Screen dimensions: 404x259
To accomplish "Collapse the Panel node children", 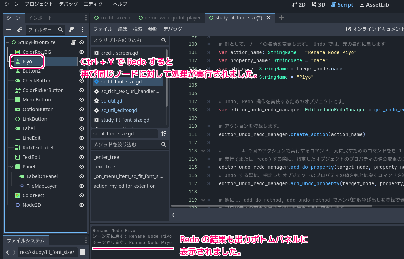I will pyautogui.click(x=12, y=167).
